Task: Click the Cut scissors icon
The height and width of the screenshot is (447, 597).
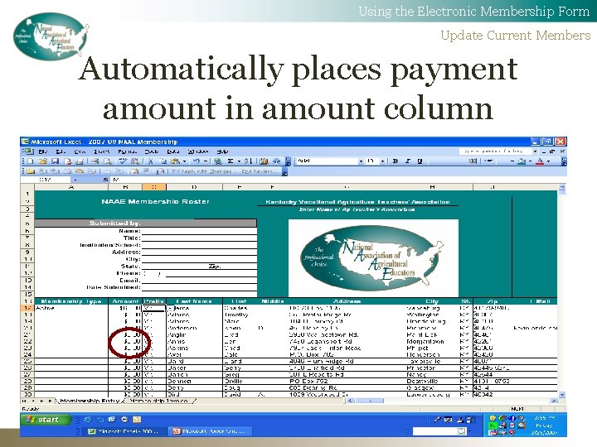Action: click(x=150, y=161)
